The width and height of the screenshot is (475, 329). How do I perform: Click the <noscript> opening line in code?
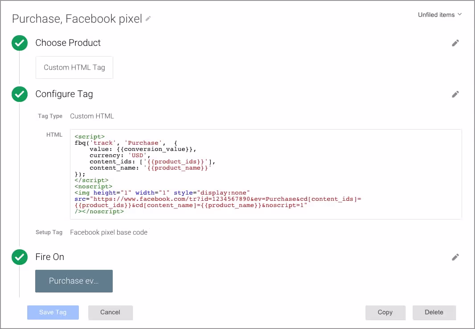[x=93, y=187]
